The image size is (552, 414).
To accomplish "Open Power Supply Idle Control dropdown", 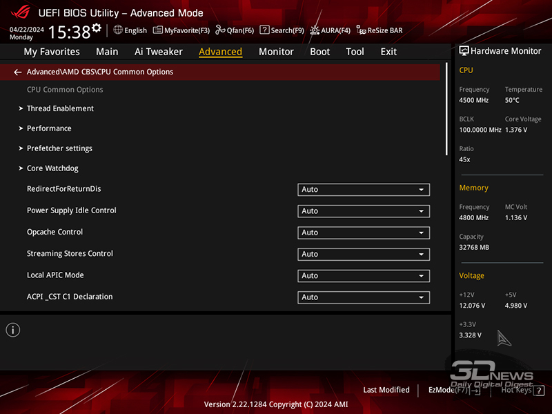I will click(364, 211).
